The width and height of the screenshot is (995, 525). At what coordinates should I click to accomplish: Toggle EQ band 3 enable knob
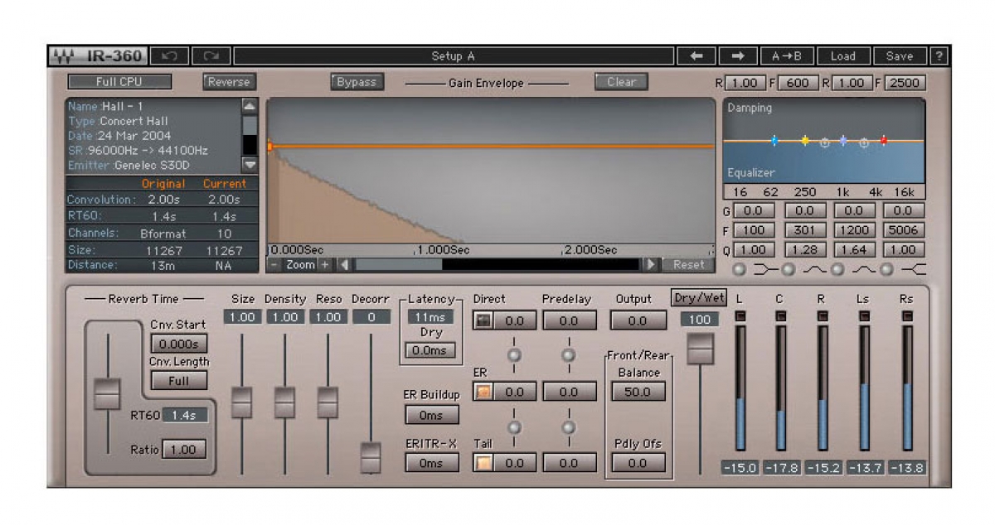[837, 269]
